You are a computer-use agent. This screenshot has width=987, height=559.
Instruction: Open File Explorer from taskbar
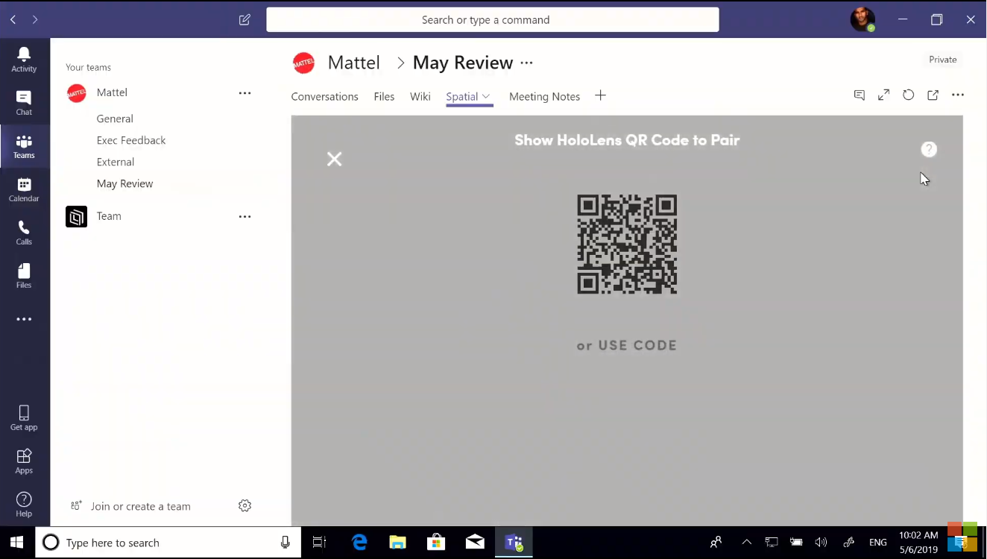click(397, 543)
